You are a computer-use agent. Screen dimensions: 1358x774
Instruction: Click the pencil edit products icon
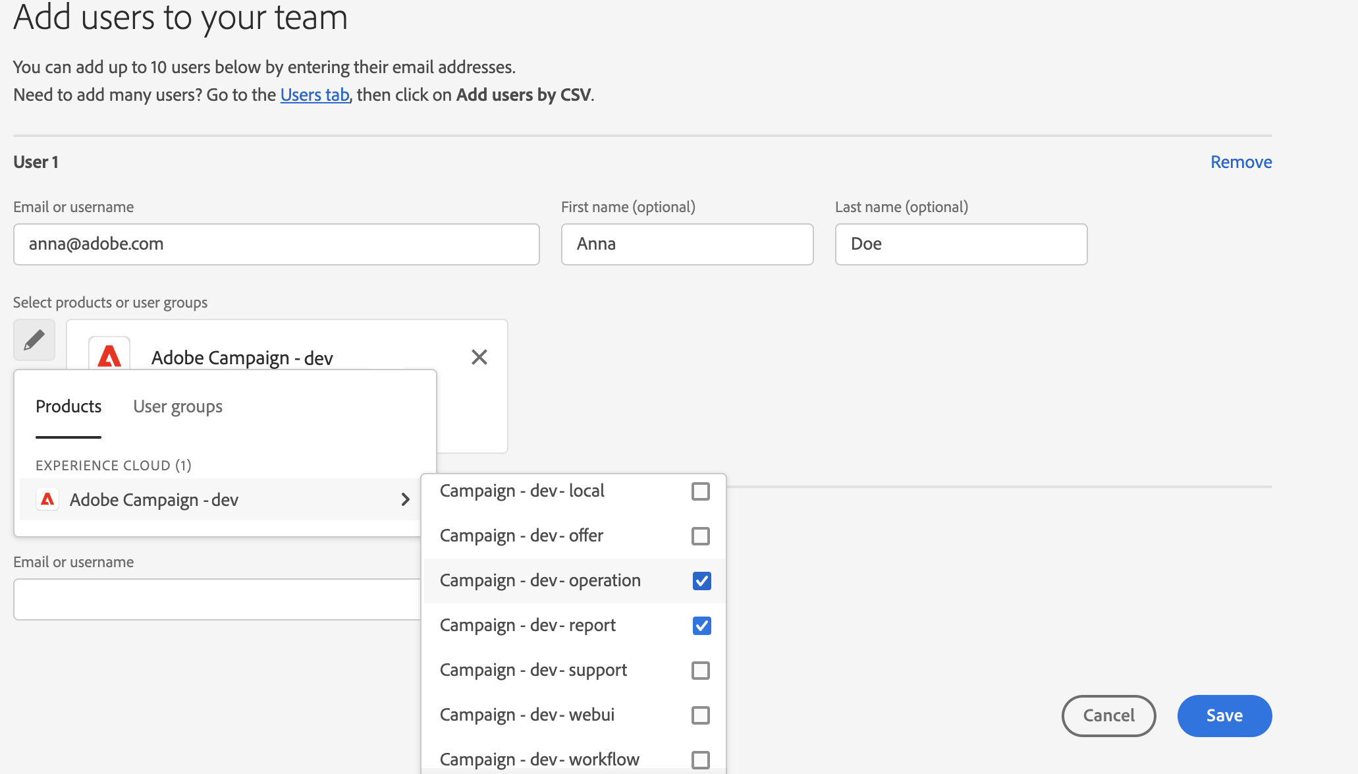(x=34, y=340)
